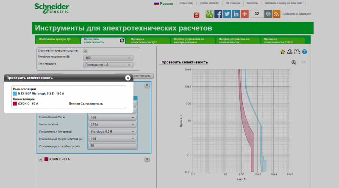
Task: Share on LinkedIn icon
Action: pyautogui.click(x=236, y=14)
